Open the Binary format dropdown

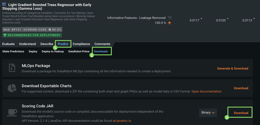pyautogui.click(x=208, y=113)
